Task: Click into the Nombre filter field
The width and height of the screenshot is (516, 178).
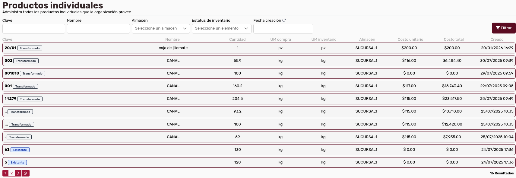Action: 98,29
